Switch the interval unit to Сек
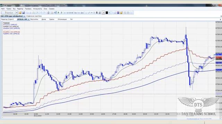This screenshot has width=222, height=124. (76, 13)
